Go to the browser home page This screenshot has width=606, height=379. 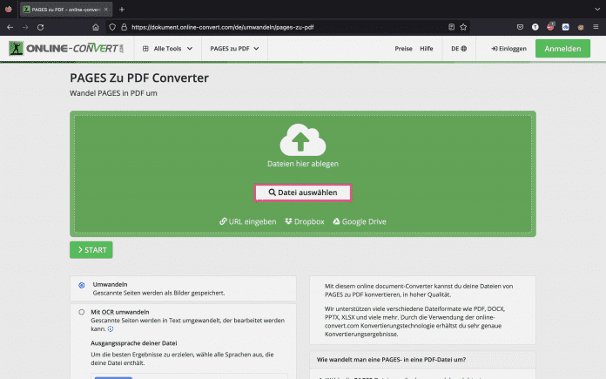(95, 27)
